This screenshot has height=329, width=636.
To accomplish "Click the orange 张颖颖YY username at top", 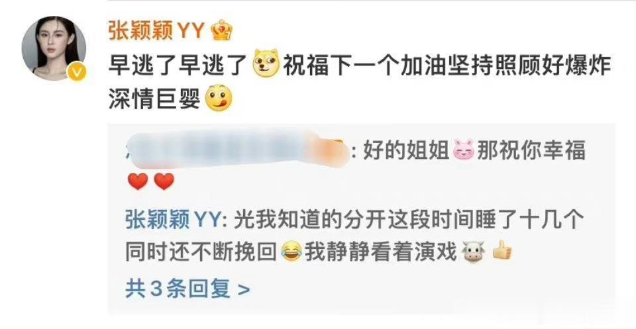I will point(156,31).
